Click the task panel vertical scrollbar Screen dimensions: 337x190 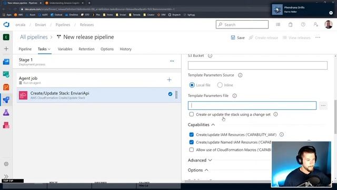(335, 117)
